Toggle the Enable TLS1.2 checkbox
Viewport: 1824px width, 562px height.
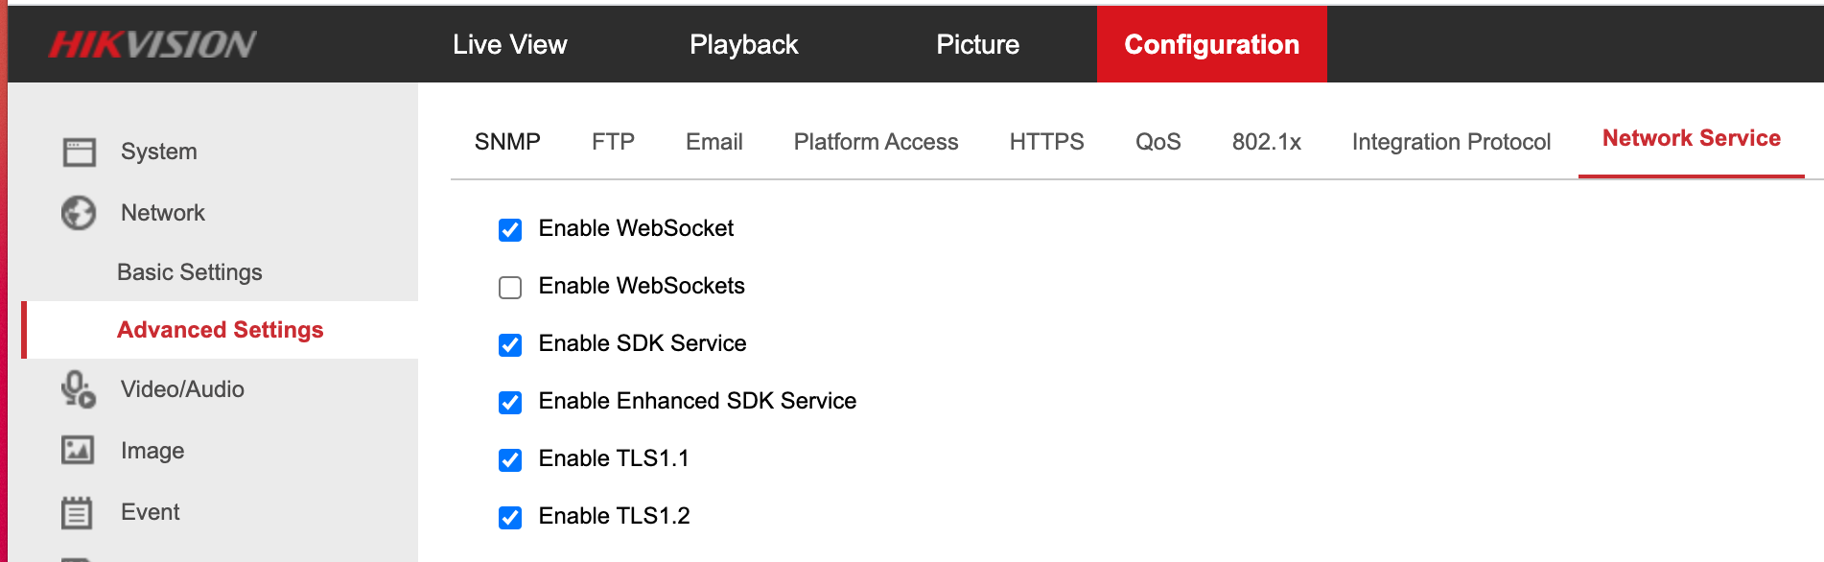coord(510,518)
